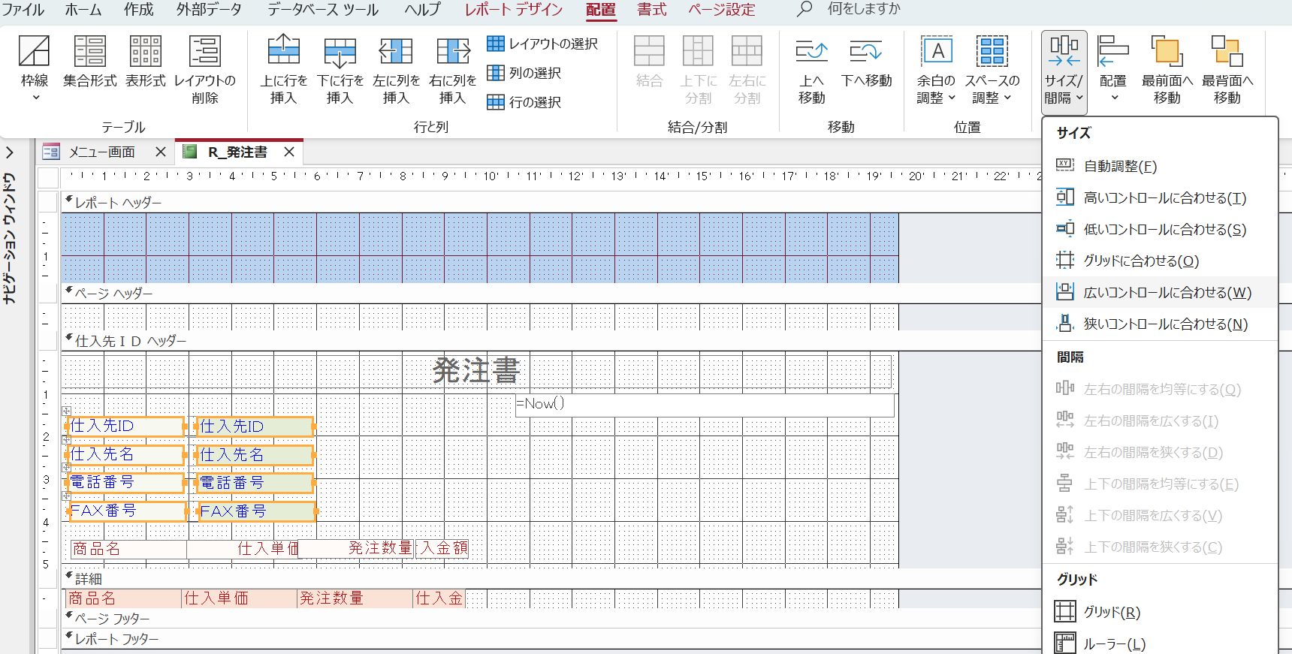This screenshot has height=654, width=1292.
Task: Open スペースの調整 padding dropdown
Action: click(x=992, y=71)
